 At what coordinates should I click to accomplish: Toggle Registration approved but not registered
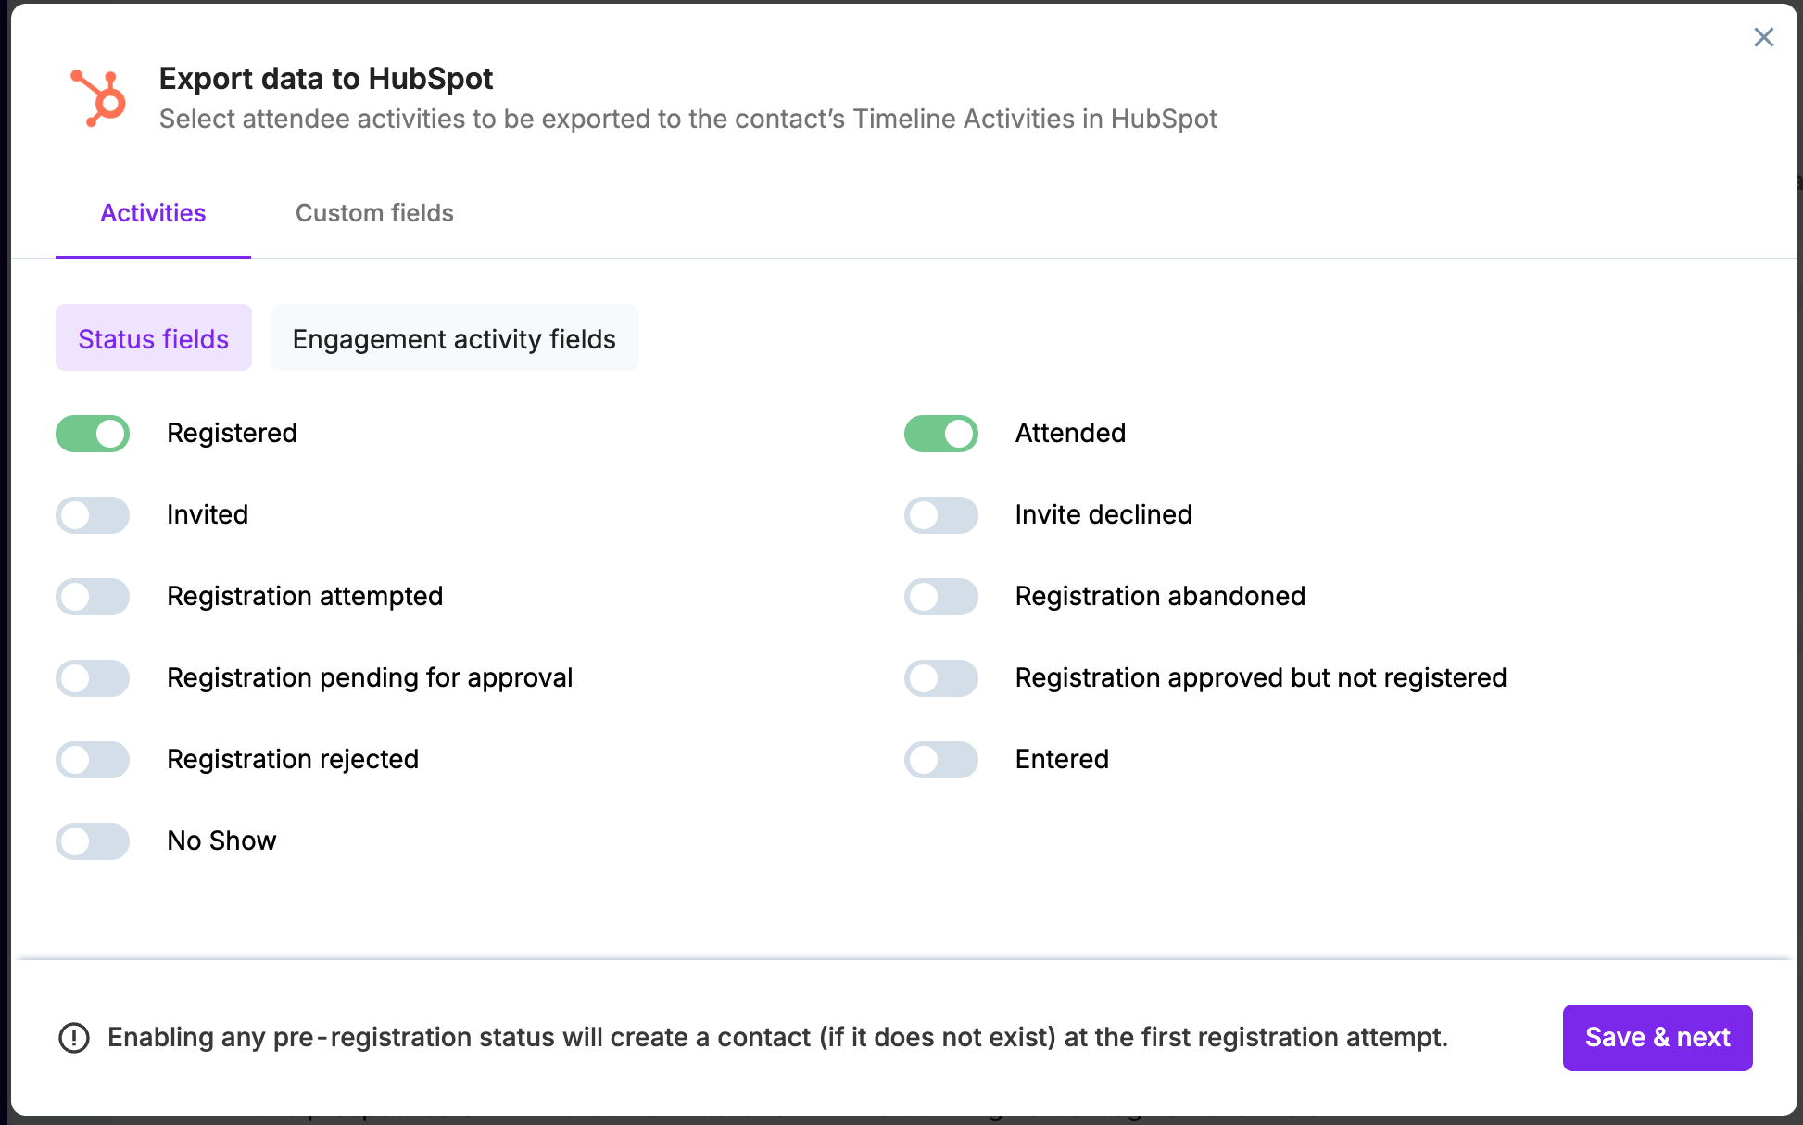pyautogui.click(x=940, y=678)
